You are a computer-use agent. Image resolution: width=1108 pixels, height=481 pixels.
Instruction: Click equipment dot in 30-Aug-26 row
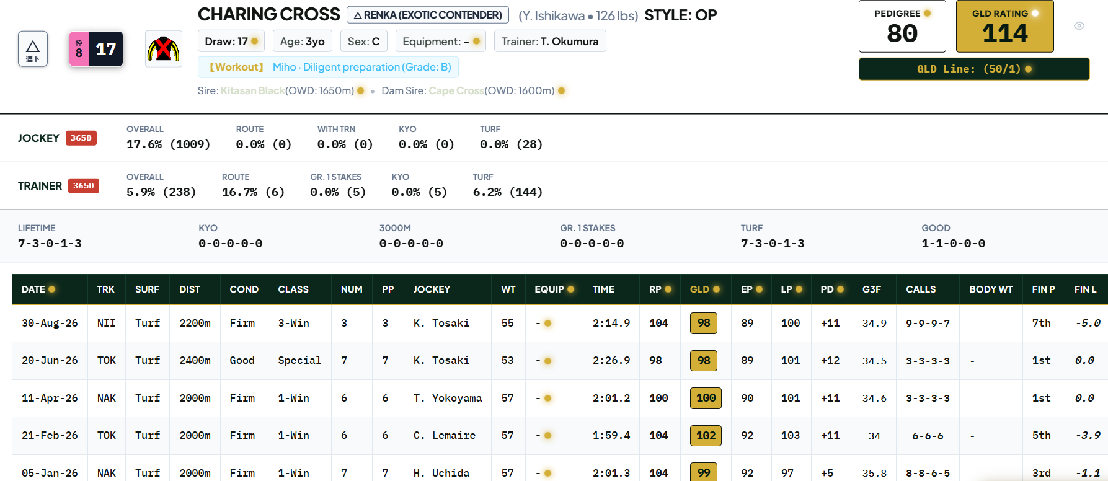[x=548, y=323]
